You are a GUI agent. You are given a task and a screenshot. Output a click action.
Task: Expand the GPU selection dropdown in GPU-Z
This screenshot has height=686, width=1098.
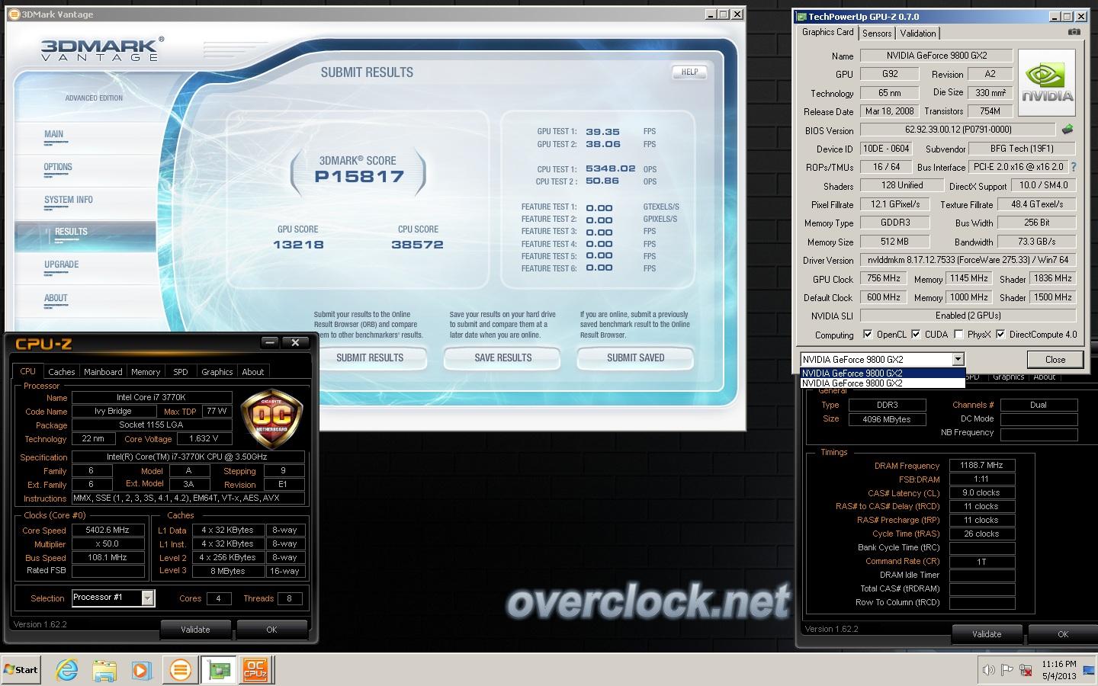coord(958,359)
